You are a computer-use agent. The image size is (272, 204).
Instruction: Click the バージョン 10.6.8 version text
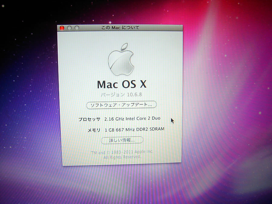pos(121,95)
